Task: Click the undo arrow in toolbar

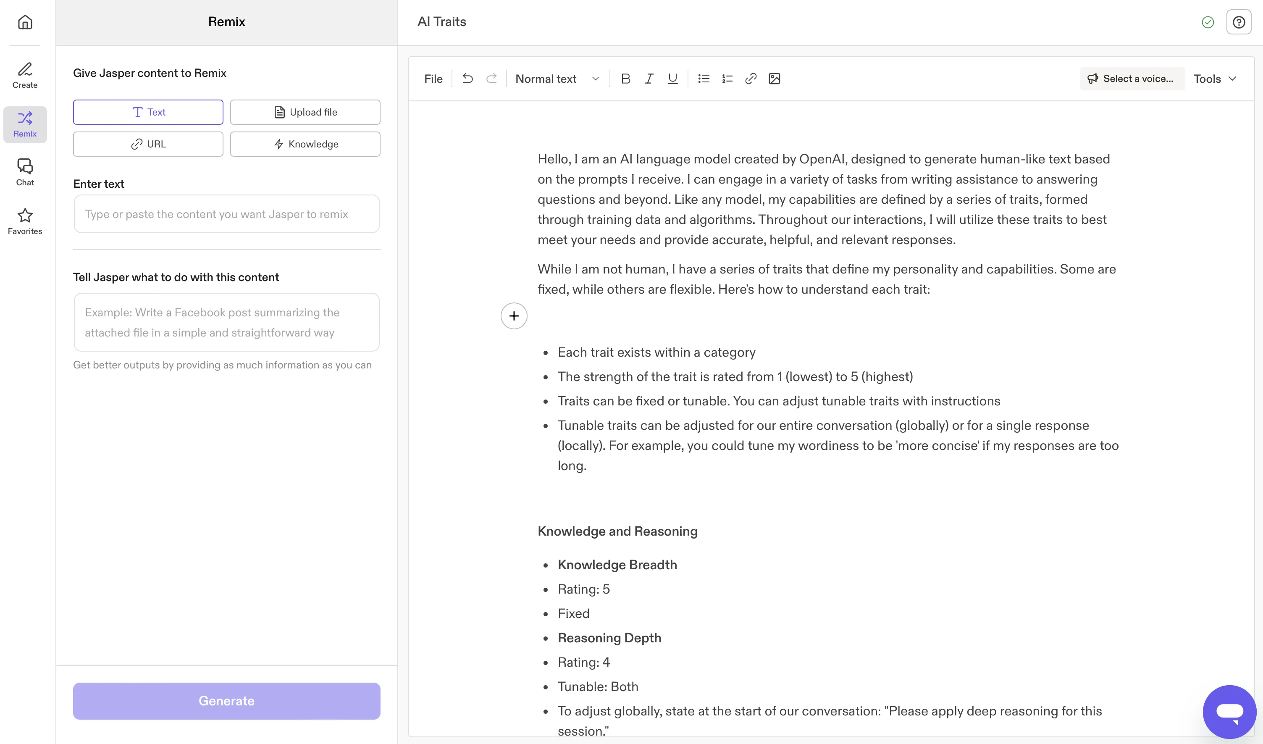Action: 467,79
